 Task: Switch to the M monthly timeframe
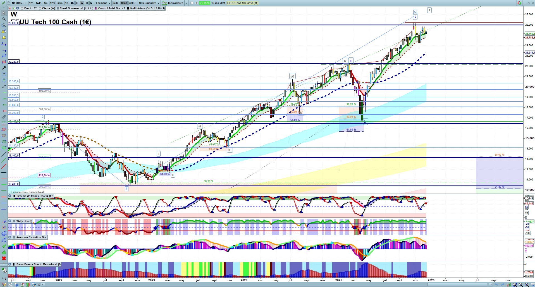click(x=87, y=3)
